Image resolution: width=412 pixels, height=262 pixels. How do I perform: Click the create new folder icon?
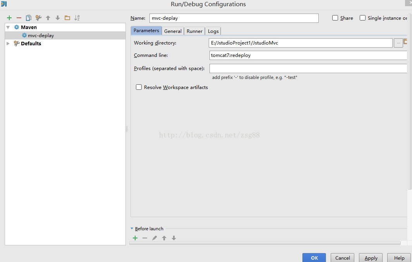click(67, 18)
